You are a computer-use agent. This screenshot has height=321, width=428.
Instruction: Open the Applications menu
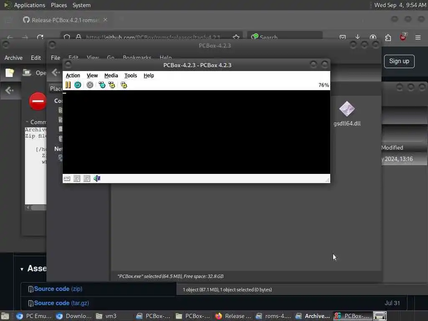pos(30,5)
